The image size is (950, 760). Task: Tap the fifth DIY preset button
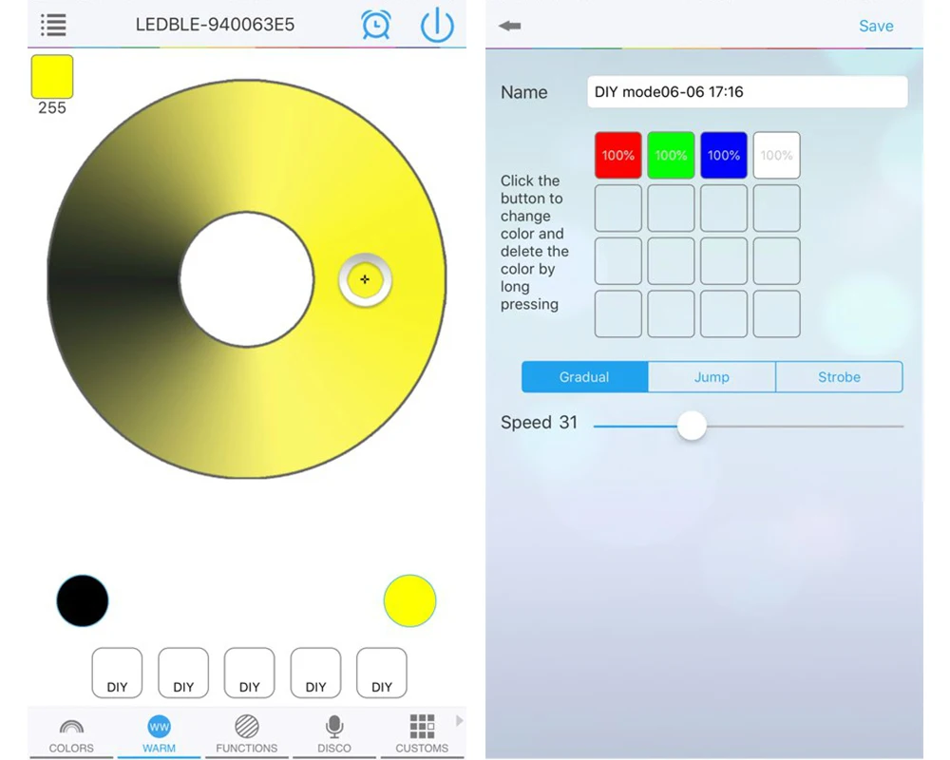click(x=382, y=673)
